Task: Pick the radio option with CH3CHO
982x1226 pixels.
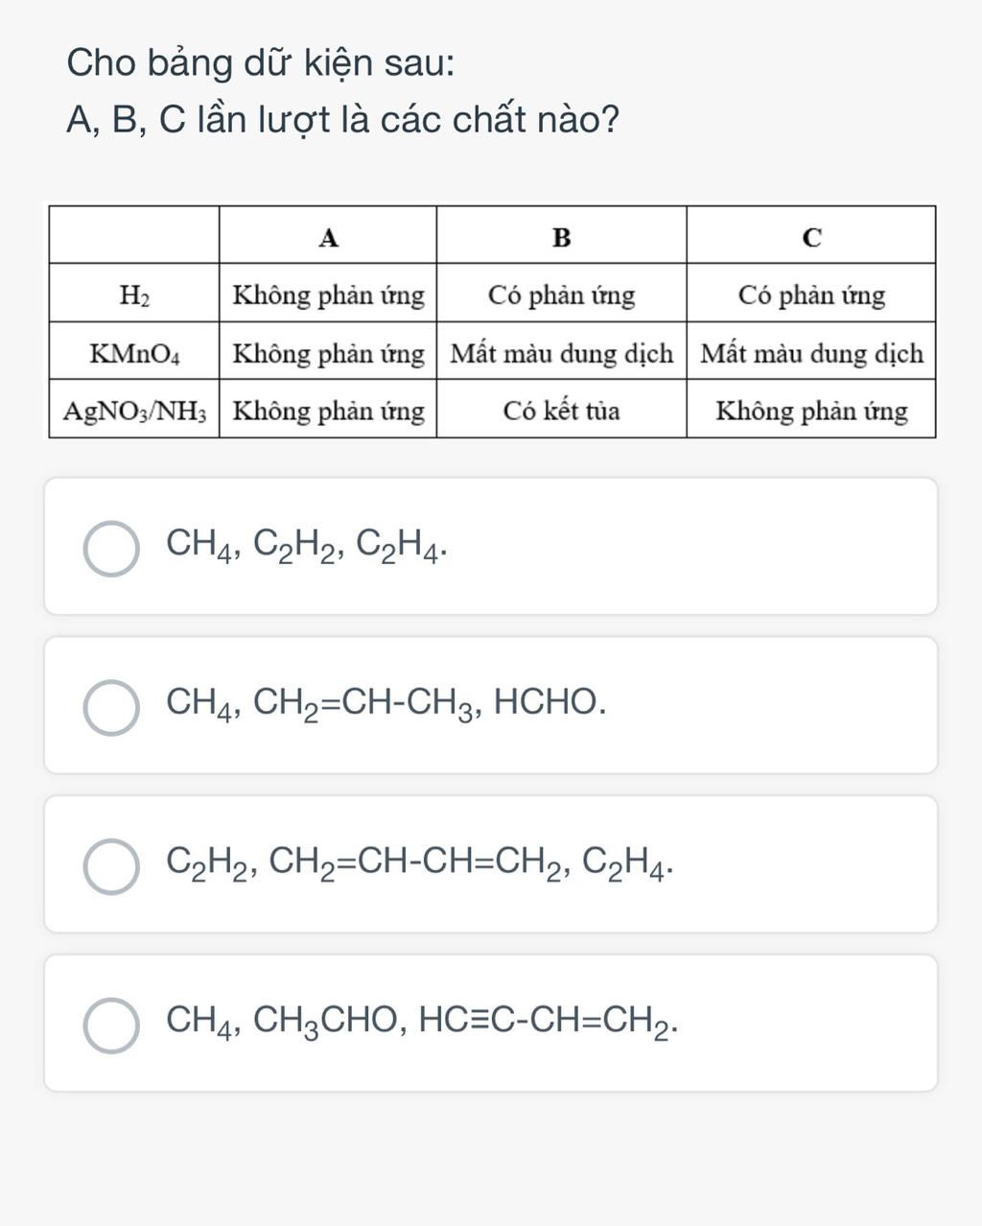Action: point(111,1026)
